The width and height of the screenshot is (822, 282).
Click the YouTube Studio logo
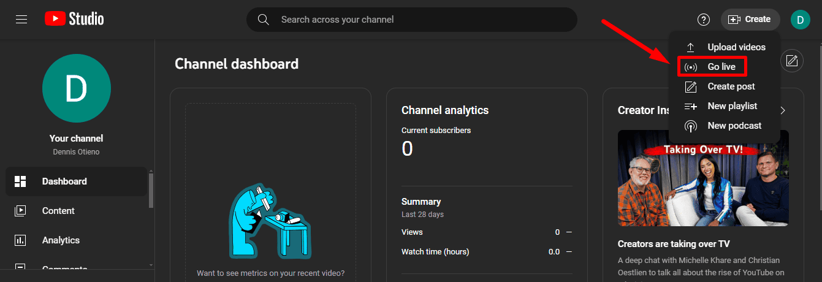coord(74,20)
